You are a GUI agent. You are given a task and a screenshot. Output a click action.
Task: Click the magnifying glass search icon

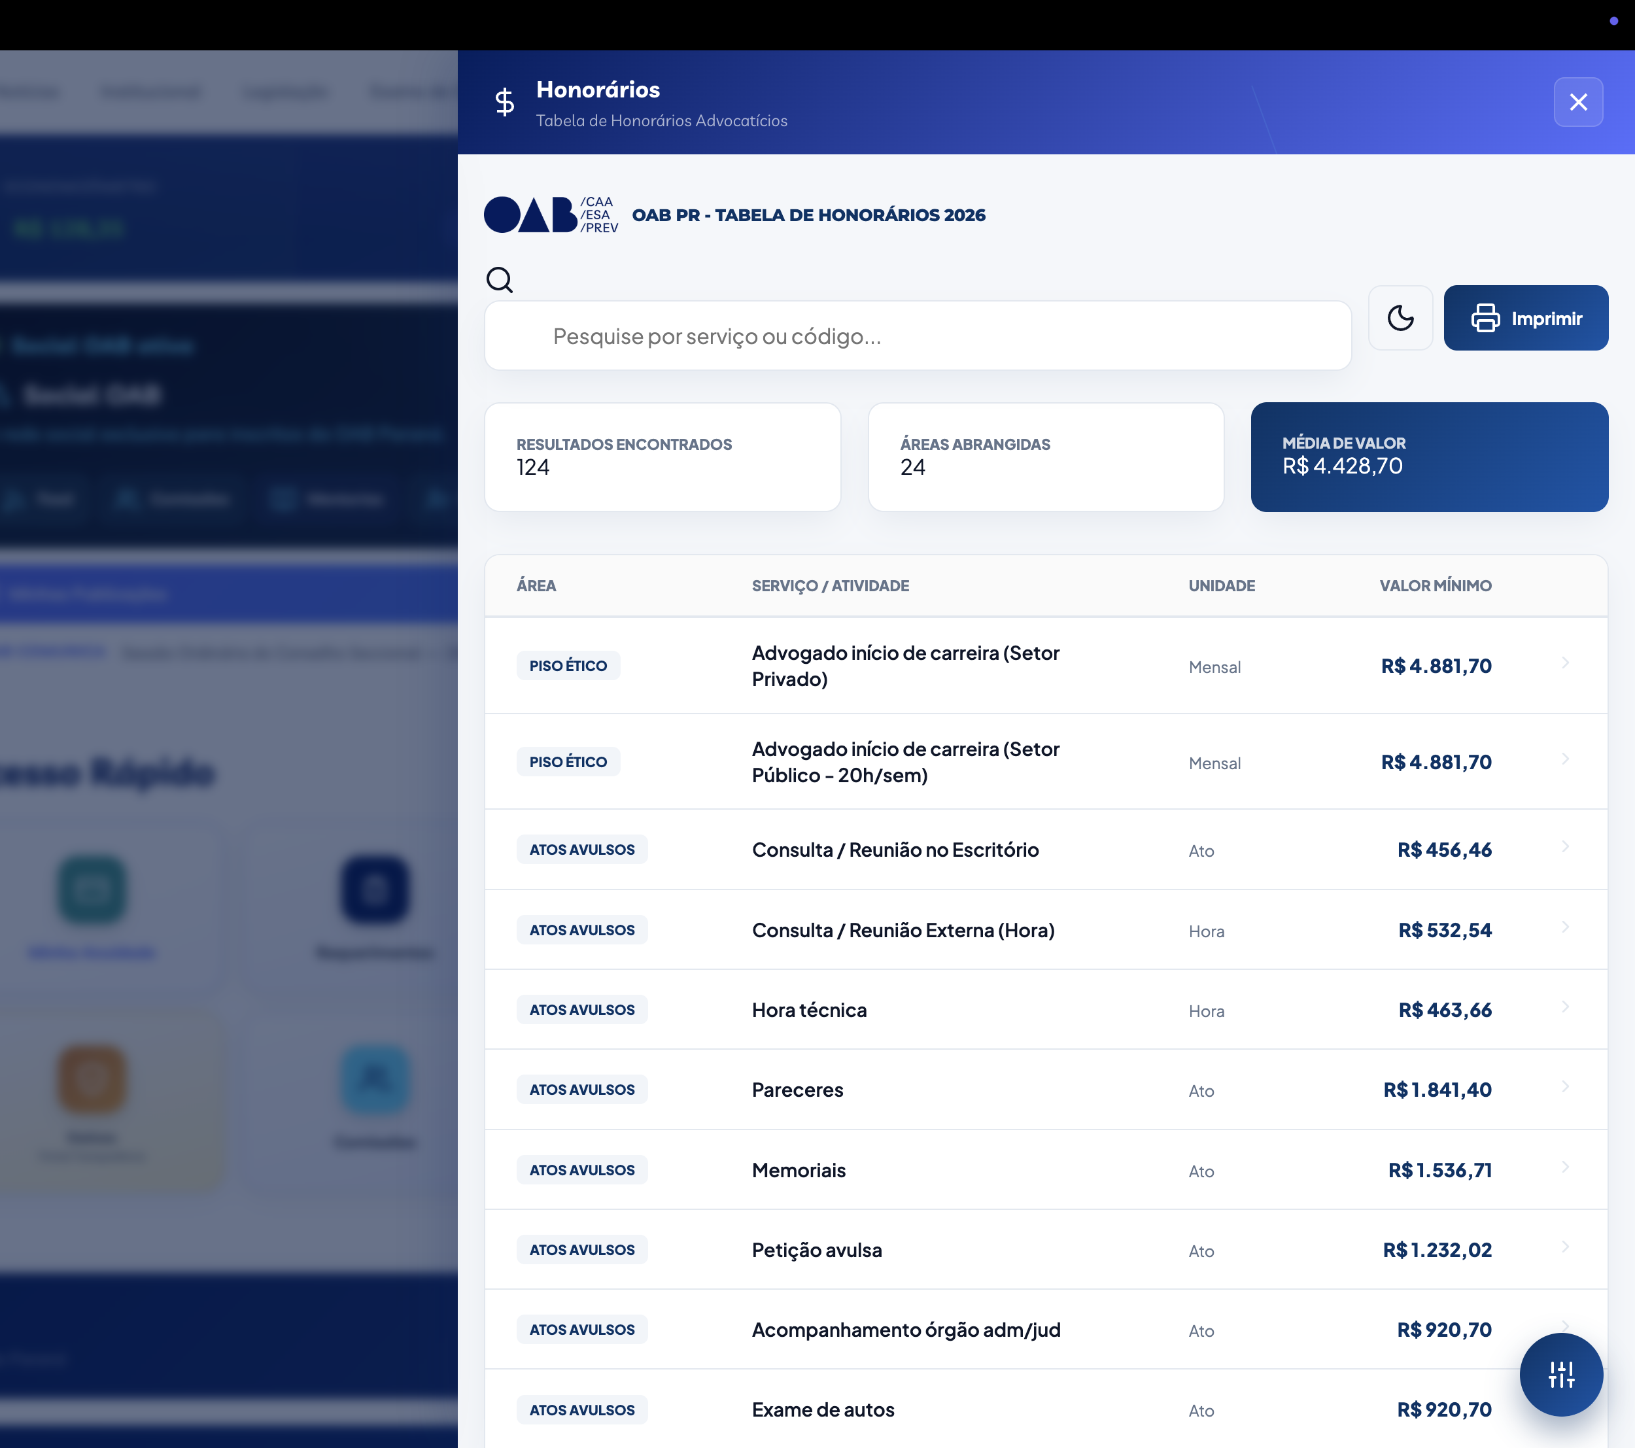(500, 280)
